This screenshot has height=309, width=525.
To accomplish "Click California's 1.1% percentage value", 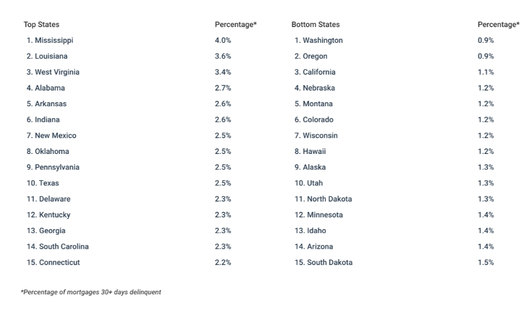I will click(x=485, y=72).
